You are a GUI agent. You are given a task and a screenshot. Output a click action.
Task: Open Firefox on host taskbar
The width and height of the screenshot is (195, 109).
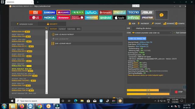pos(22,106)
